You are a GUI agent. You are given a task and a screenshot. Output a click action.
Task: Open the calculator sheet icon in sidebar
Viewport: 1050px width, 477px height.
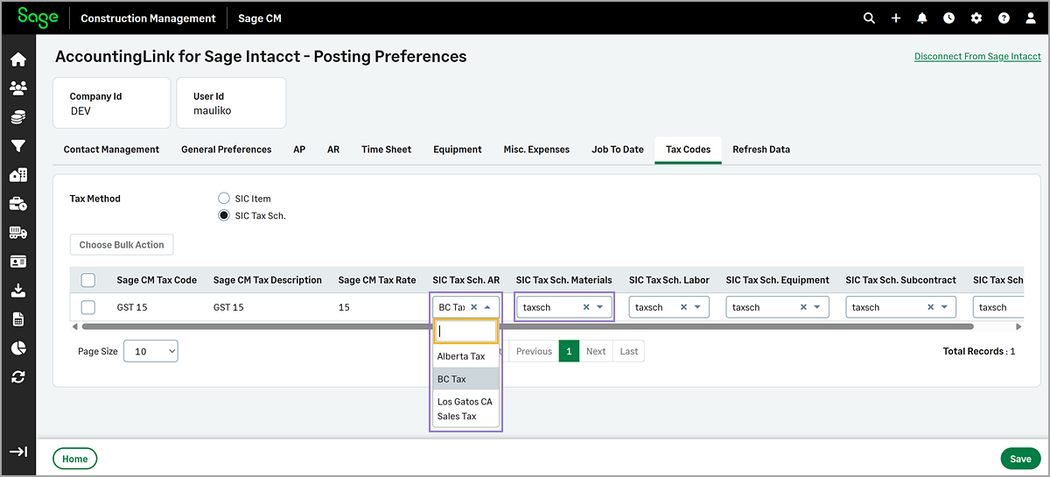point(17,319)
